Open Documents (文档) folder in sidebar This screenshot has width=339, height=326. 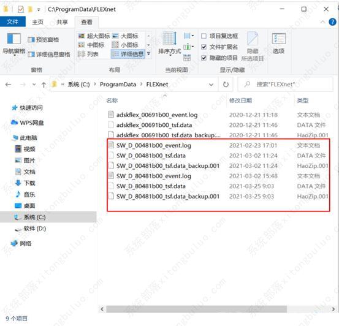[25, 172]
